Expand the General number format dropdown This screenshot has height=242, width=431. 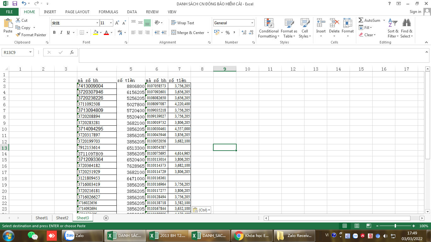tap(252, 23)
